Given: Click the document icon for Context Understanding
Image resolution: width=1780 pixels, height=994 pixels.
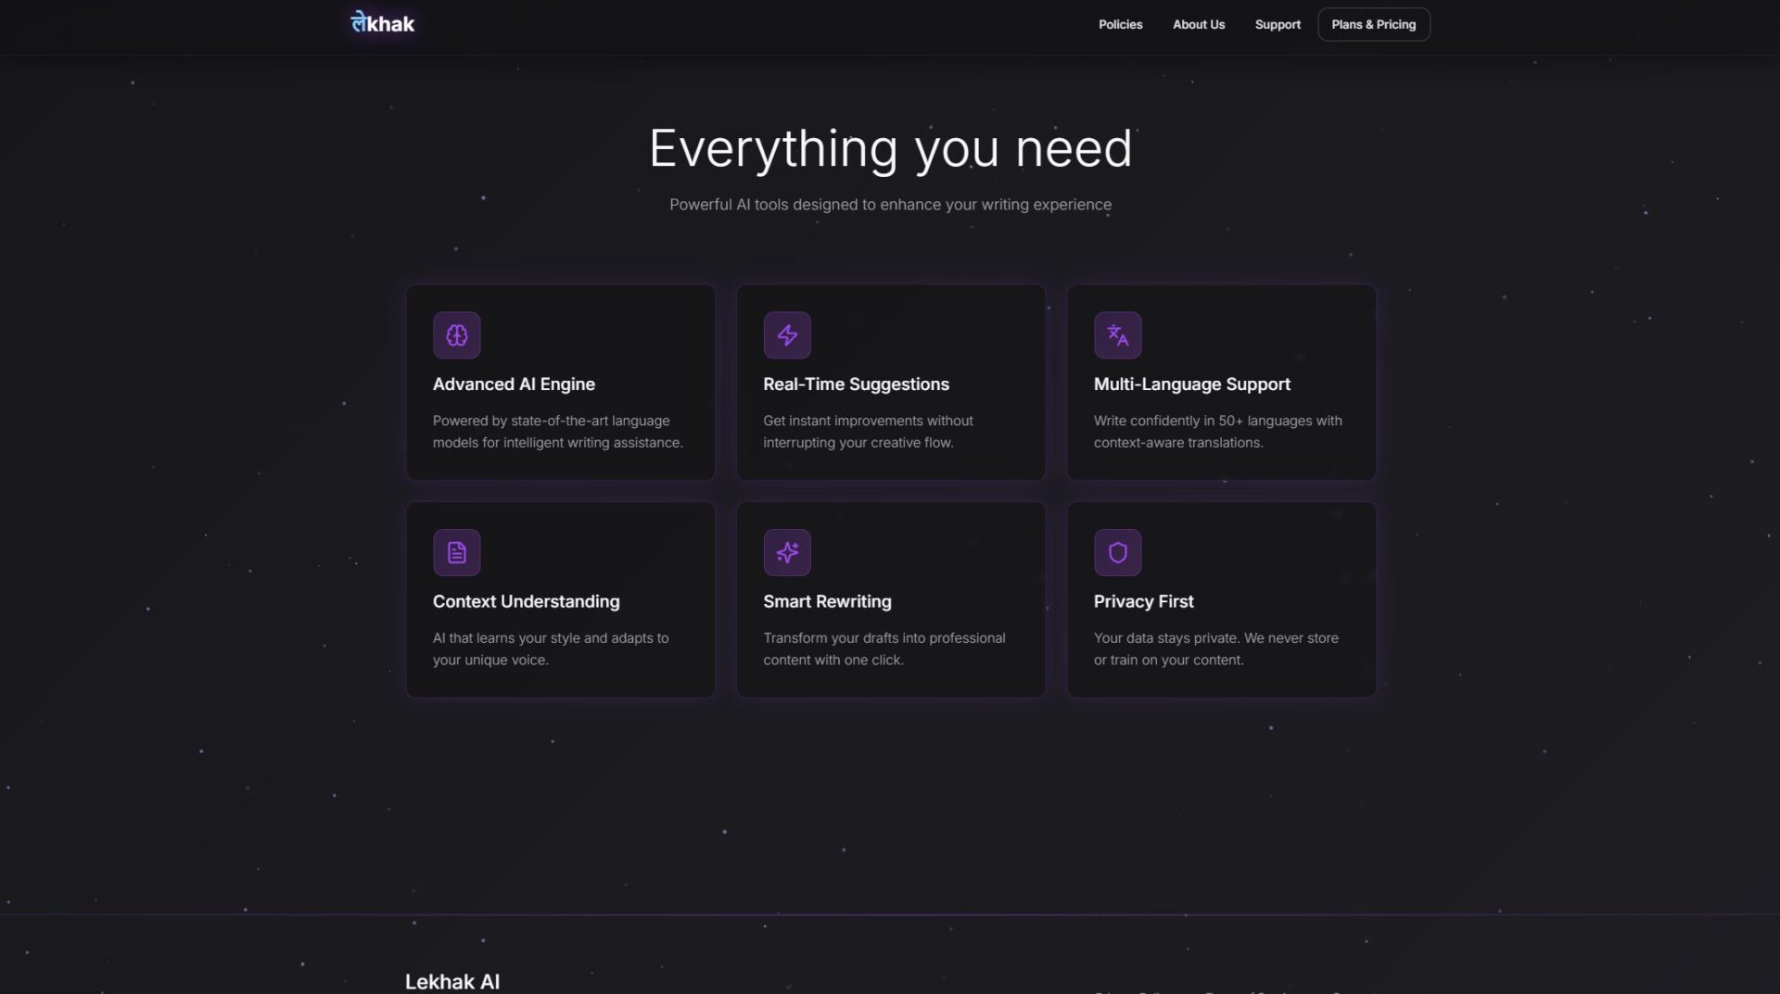Looking at the screenshot, I should point(456,553).
